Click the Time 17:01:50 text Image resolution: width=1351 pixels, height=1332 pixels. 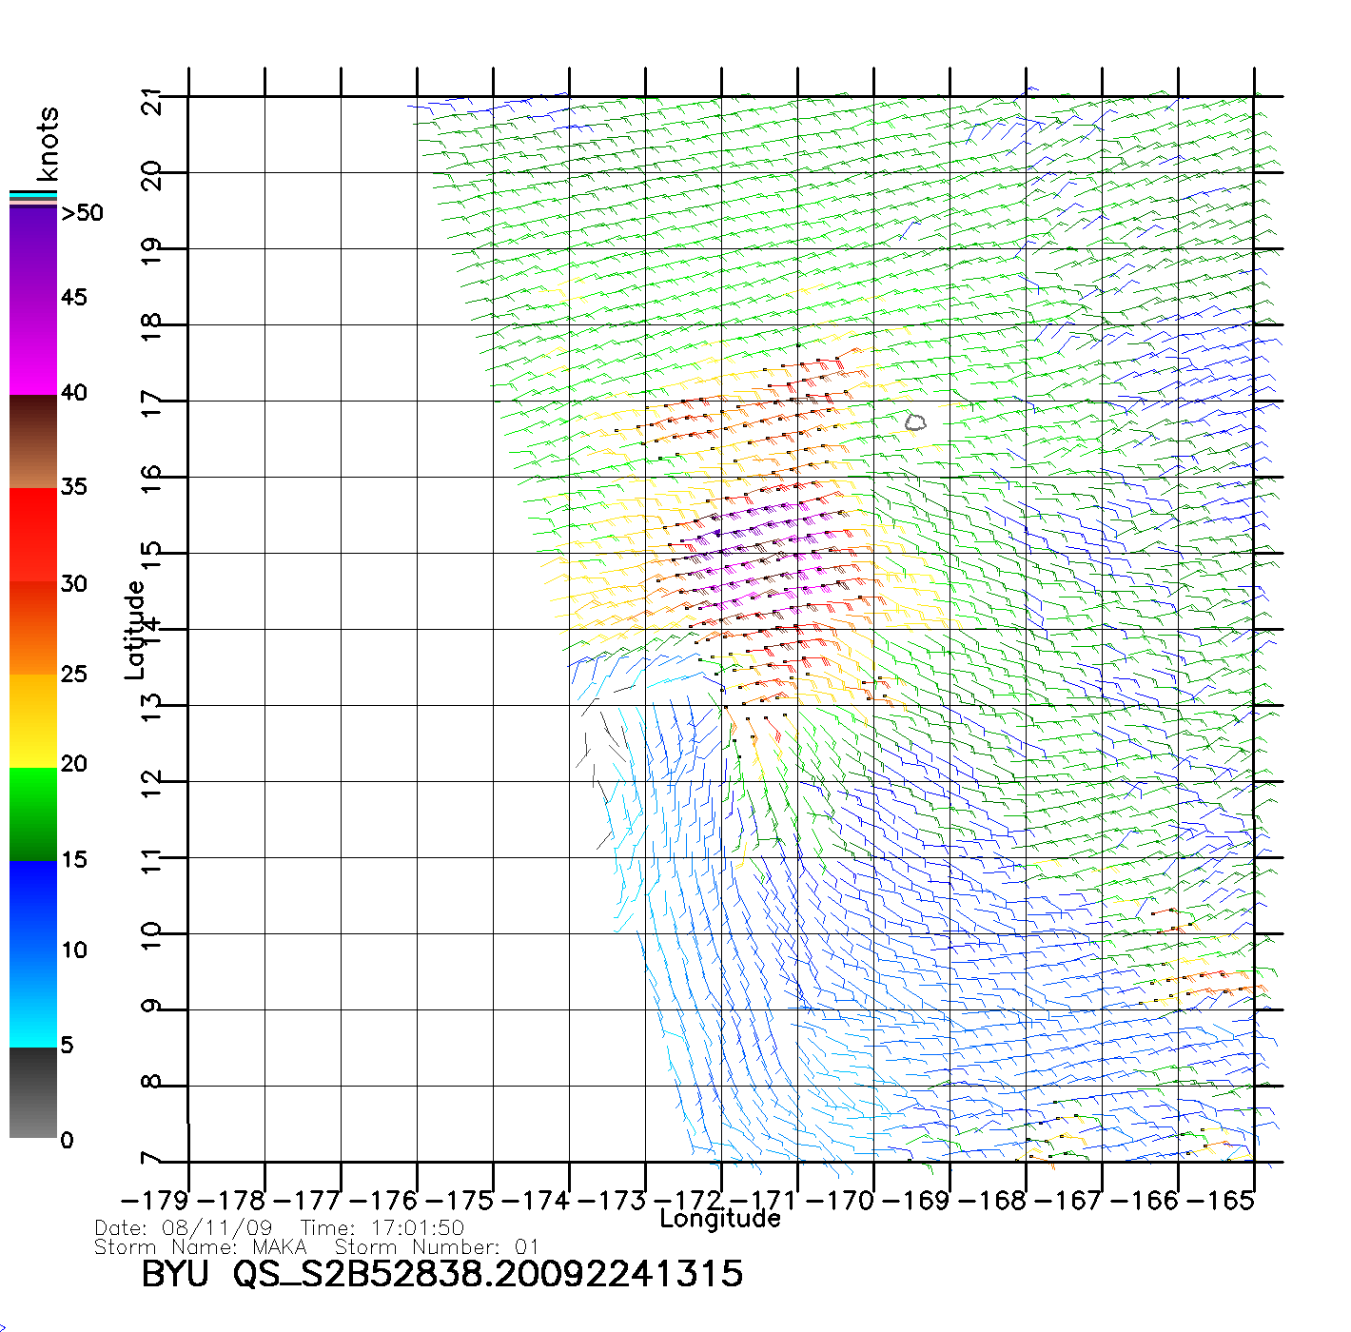(x=382, y=1228)
